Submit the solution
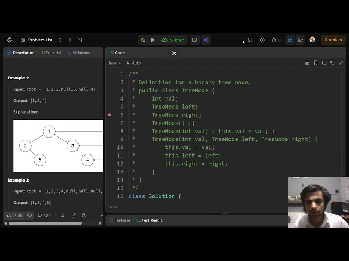The height and width of the screenshot is (261, 349). (x=173, y=40)
